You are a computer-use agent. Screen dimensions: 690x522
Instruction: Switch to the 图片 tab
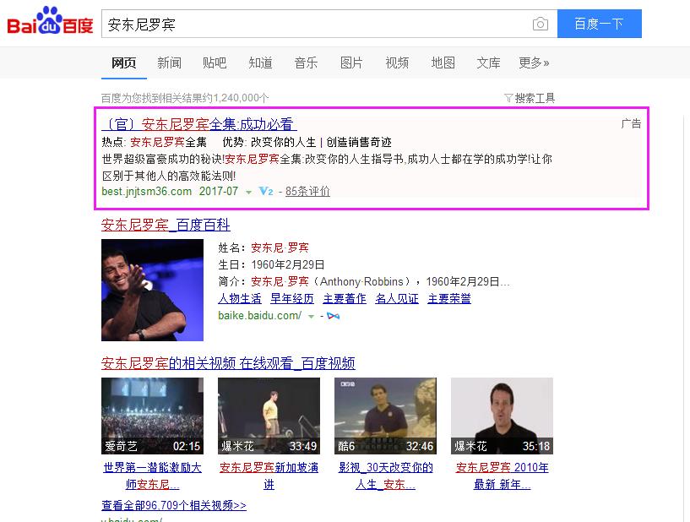point(351,63)
